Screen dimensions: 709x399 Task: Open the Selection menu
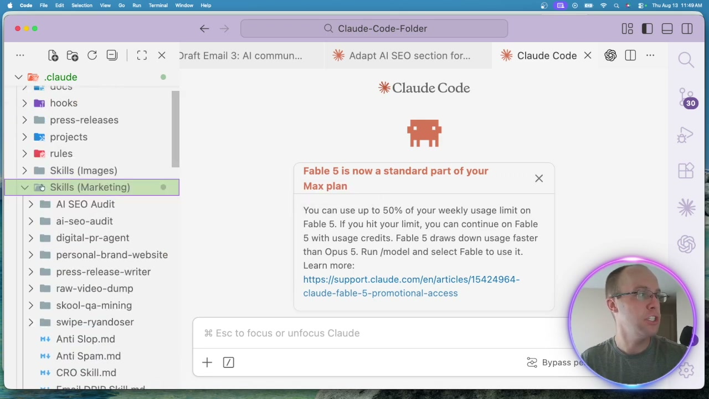pos(81,6)
